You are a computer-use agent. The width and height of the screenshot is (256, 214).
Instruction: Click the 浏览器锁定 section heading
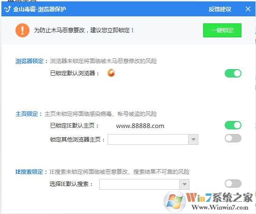(29, 61)
